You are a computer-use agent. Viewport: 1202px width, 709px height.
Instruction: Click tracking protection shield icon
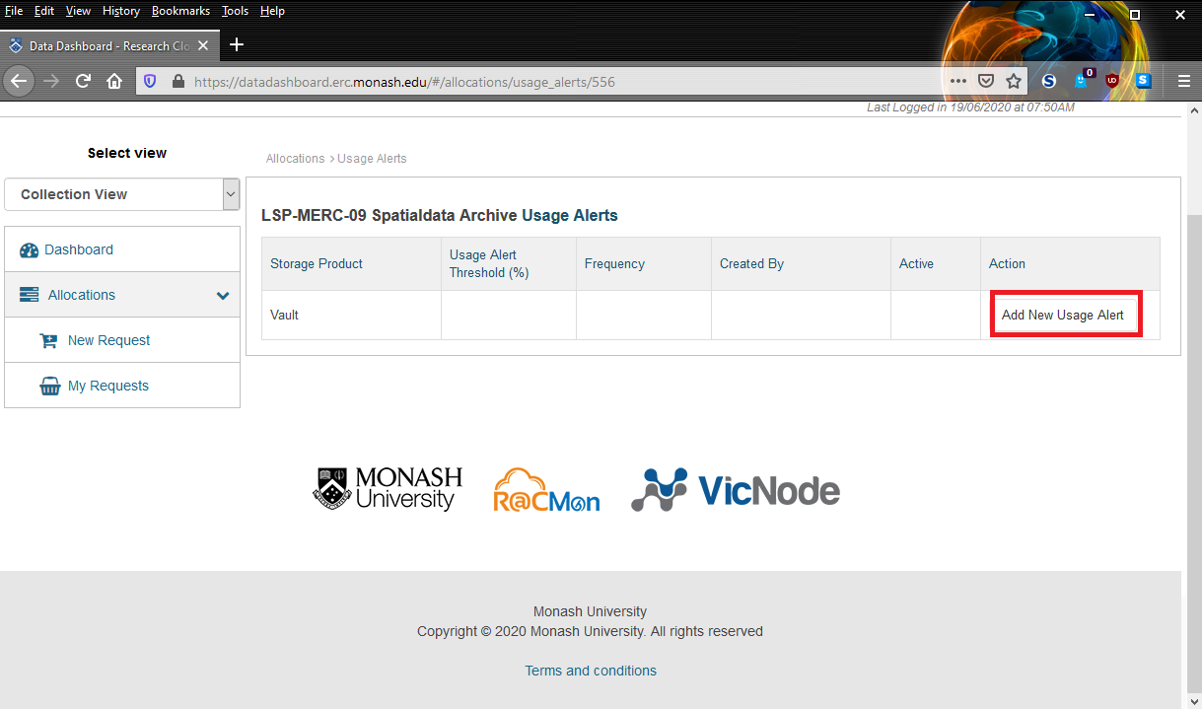(x=150, y=82)
